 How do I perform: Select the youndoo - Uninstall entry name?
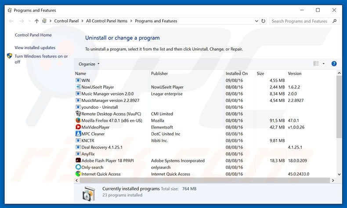100,107
